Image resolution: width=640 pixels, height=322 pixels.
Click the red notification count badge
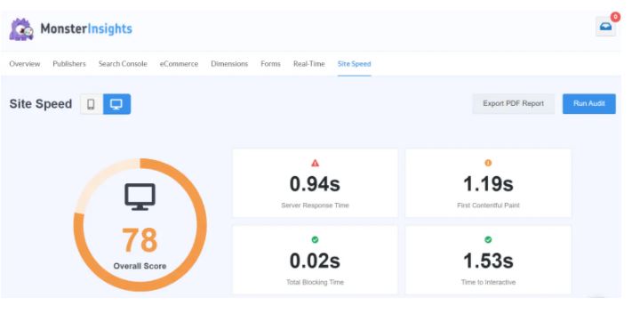[615, 17]
